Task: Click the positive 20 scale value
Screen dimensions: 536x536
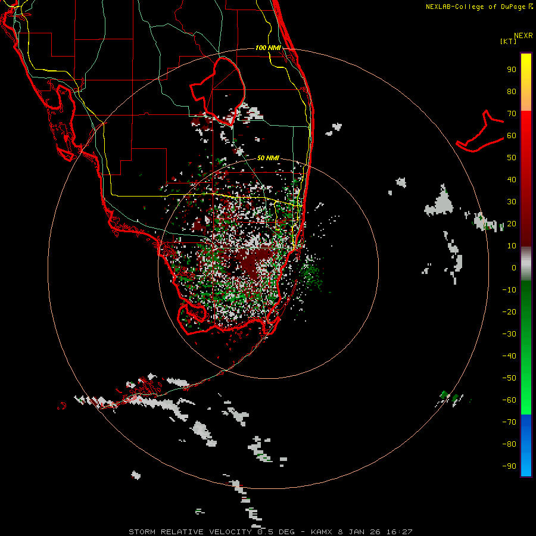Action: pyautogui.click(x=512, y=224)
